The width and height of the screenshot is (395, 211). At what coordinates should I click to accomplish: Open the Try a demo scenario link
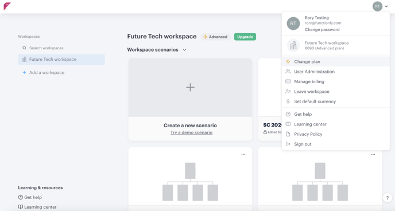click(x=191, y=132)
